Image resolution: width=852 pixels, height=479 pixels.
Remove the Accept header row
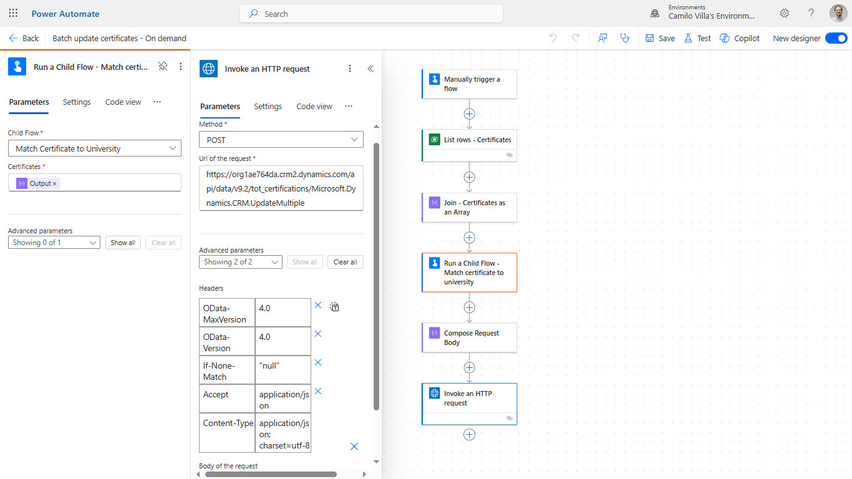click(318, 391)
